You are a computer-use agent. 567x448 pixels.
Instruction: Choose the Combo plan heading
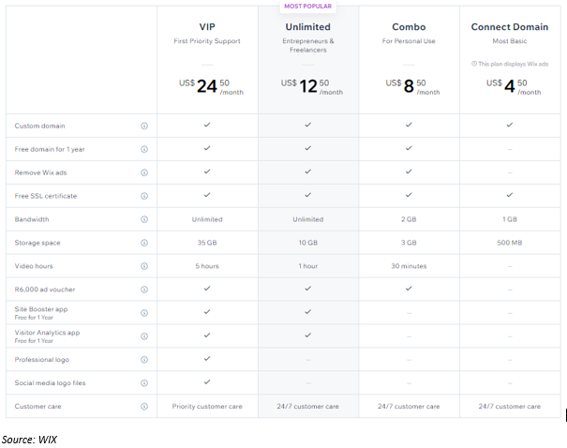coord(409,27)
